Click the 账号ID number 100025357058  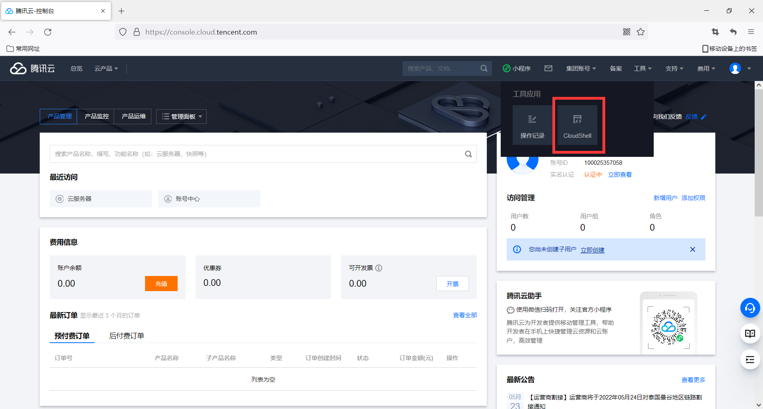[x=603, y=163]
